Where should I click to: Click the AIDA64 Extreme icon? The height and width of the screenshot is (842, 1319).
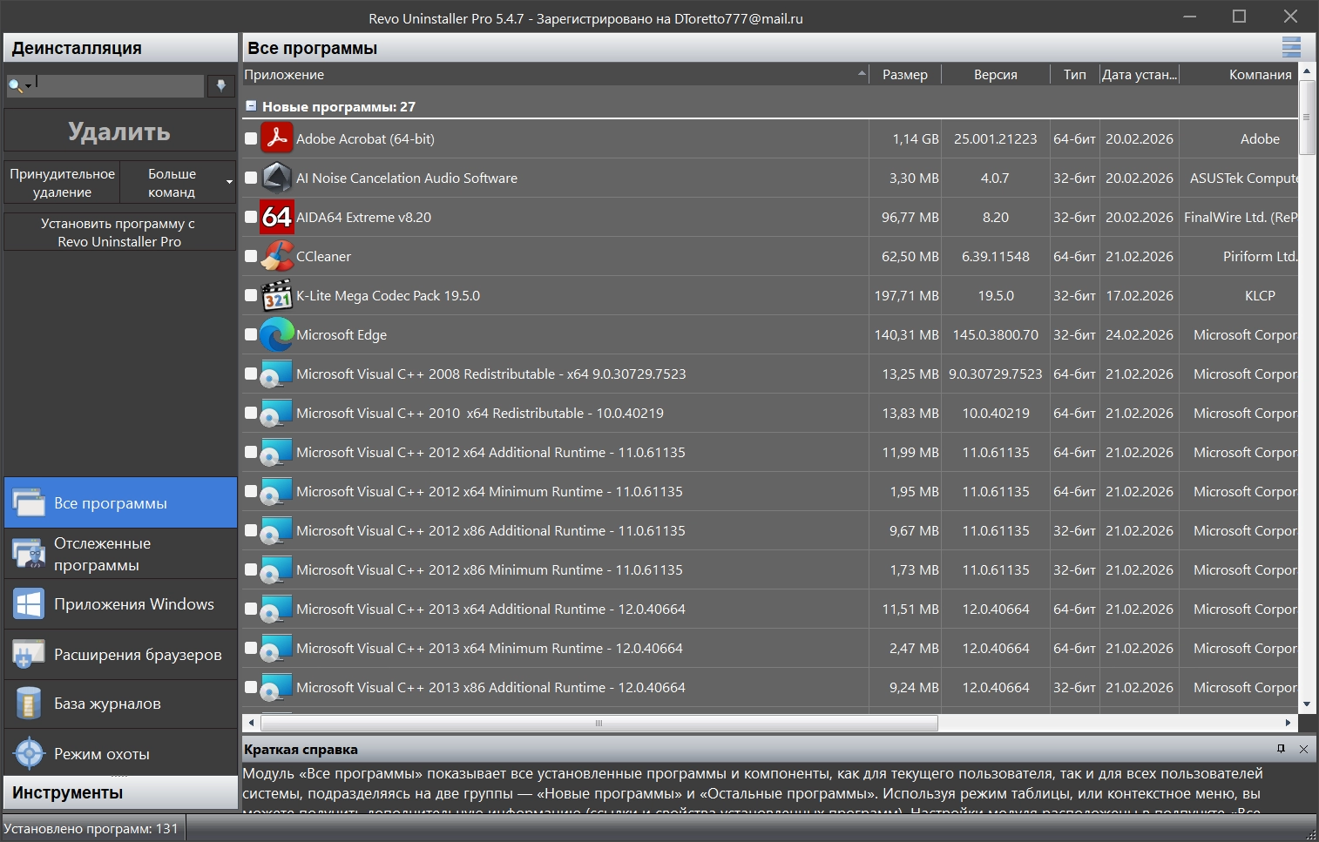277,217
